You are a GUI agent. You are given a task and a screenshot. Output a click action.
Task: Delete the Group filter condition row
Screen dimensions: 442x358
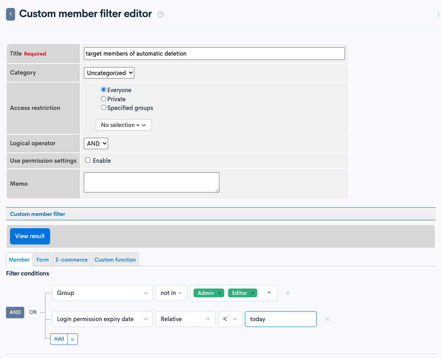pyautogui.click(x=288, y=293)
